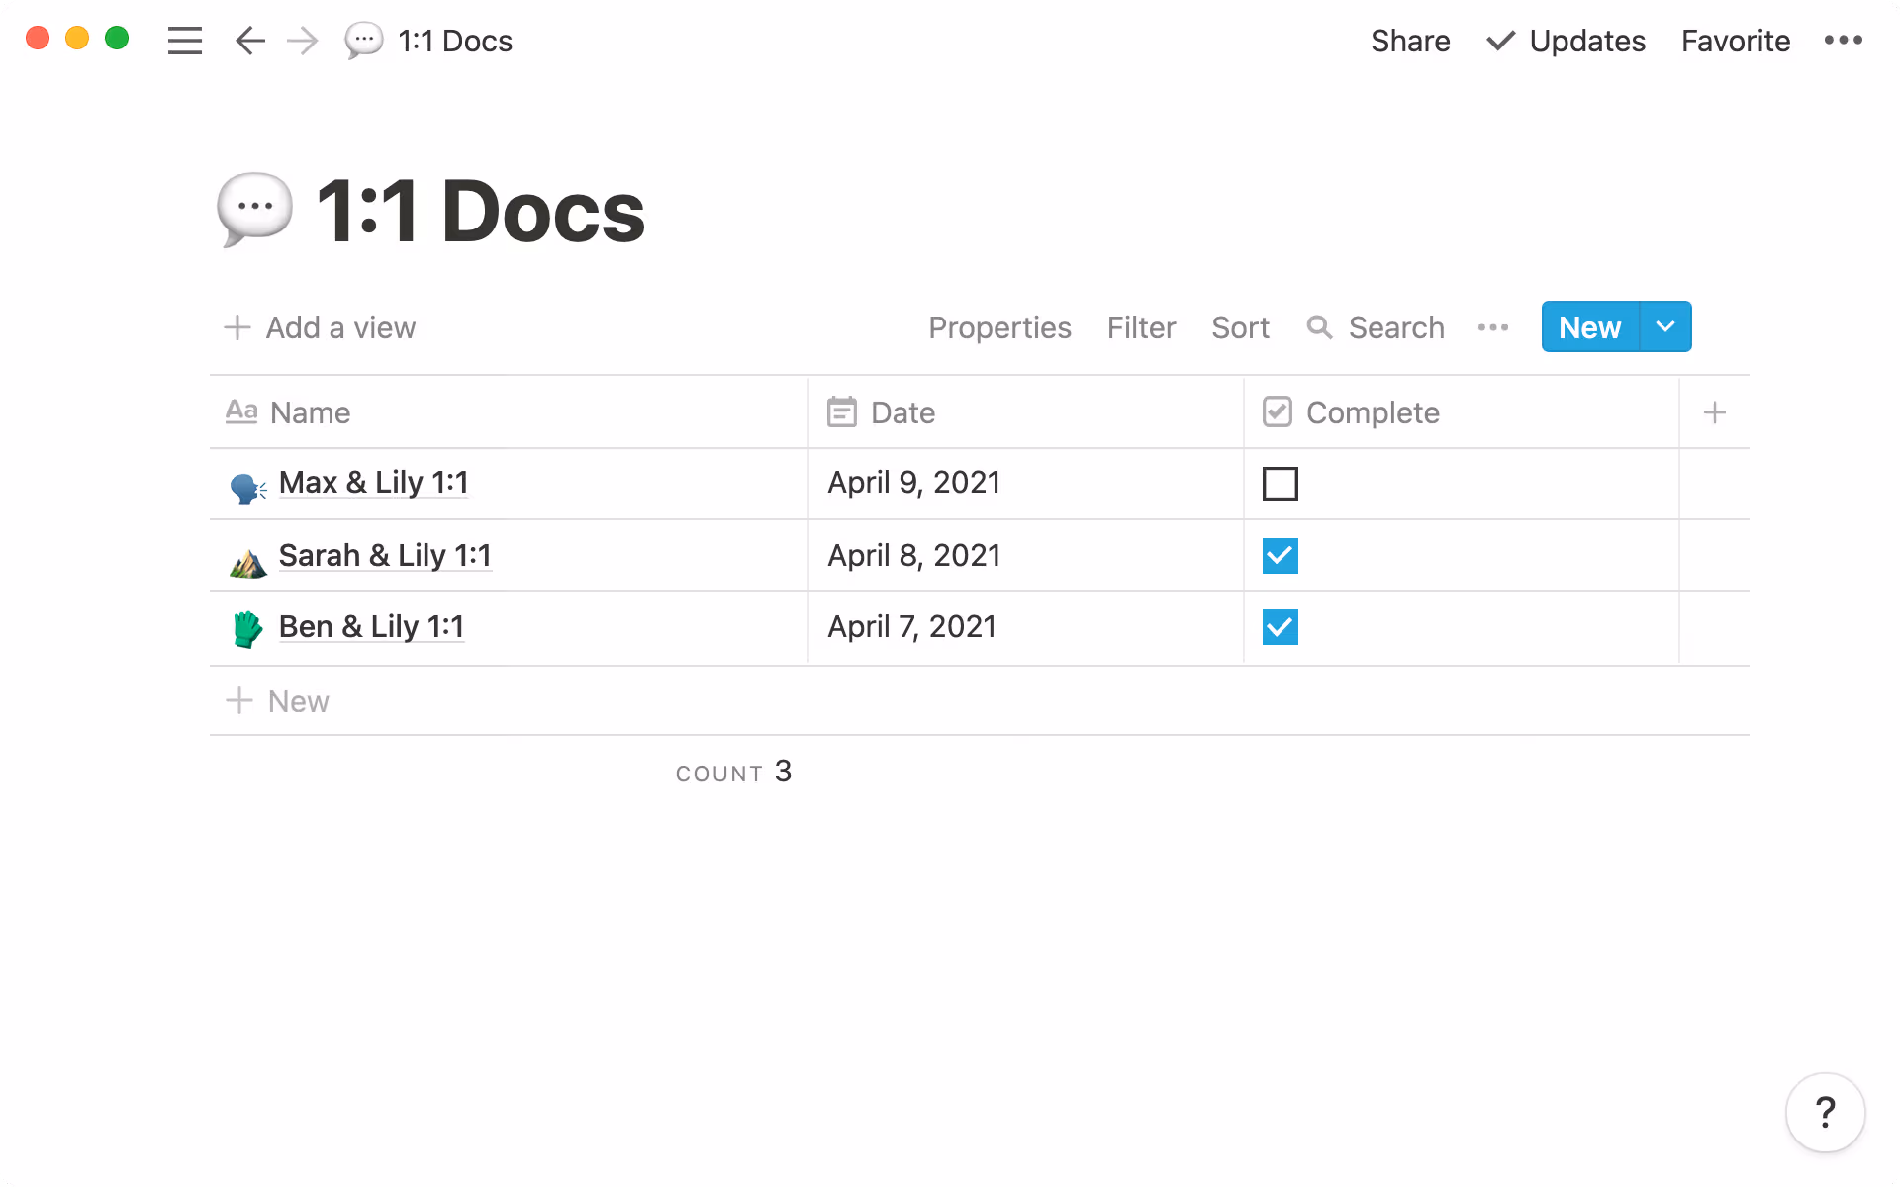Open the Properties menu

(999, 327)
